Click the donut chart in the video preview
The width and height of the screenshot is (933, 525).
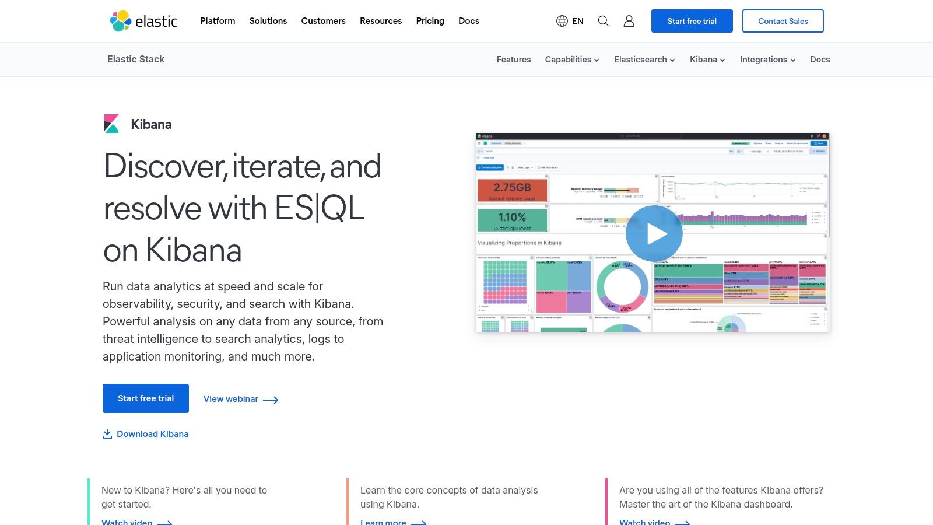pos(622,286)
